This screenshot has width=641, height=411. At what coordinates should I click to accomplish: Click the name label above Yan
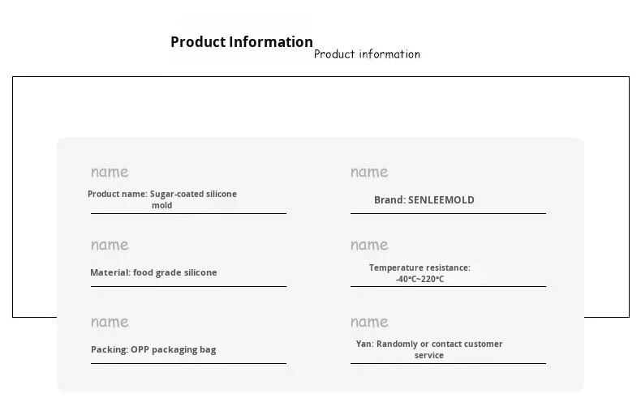[x=369, y=322]
